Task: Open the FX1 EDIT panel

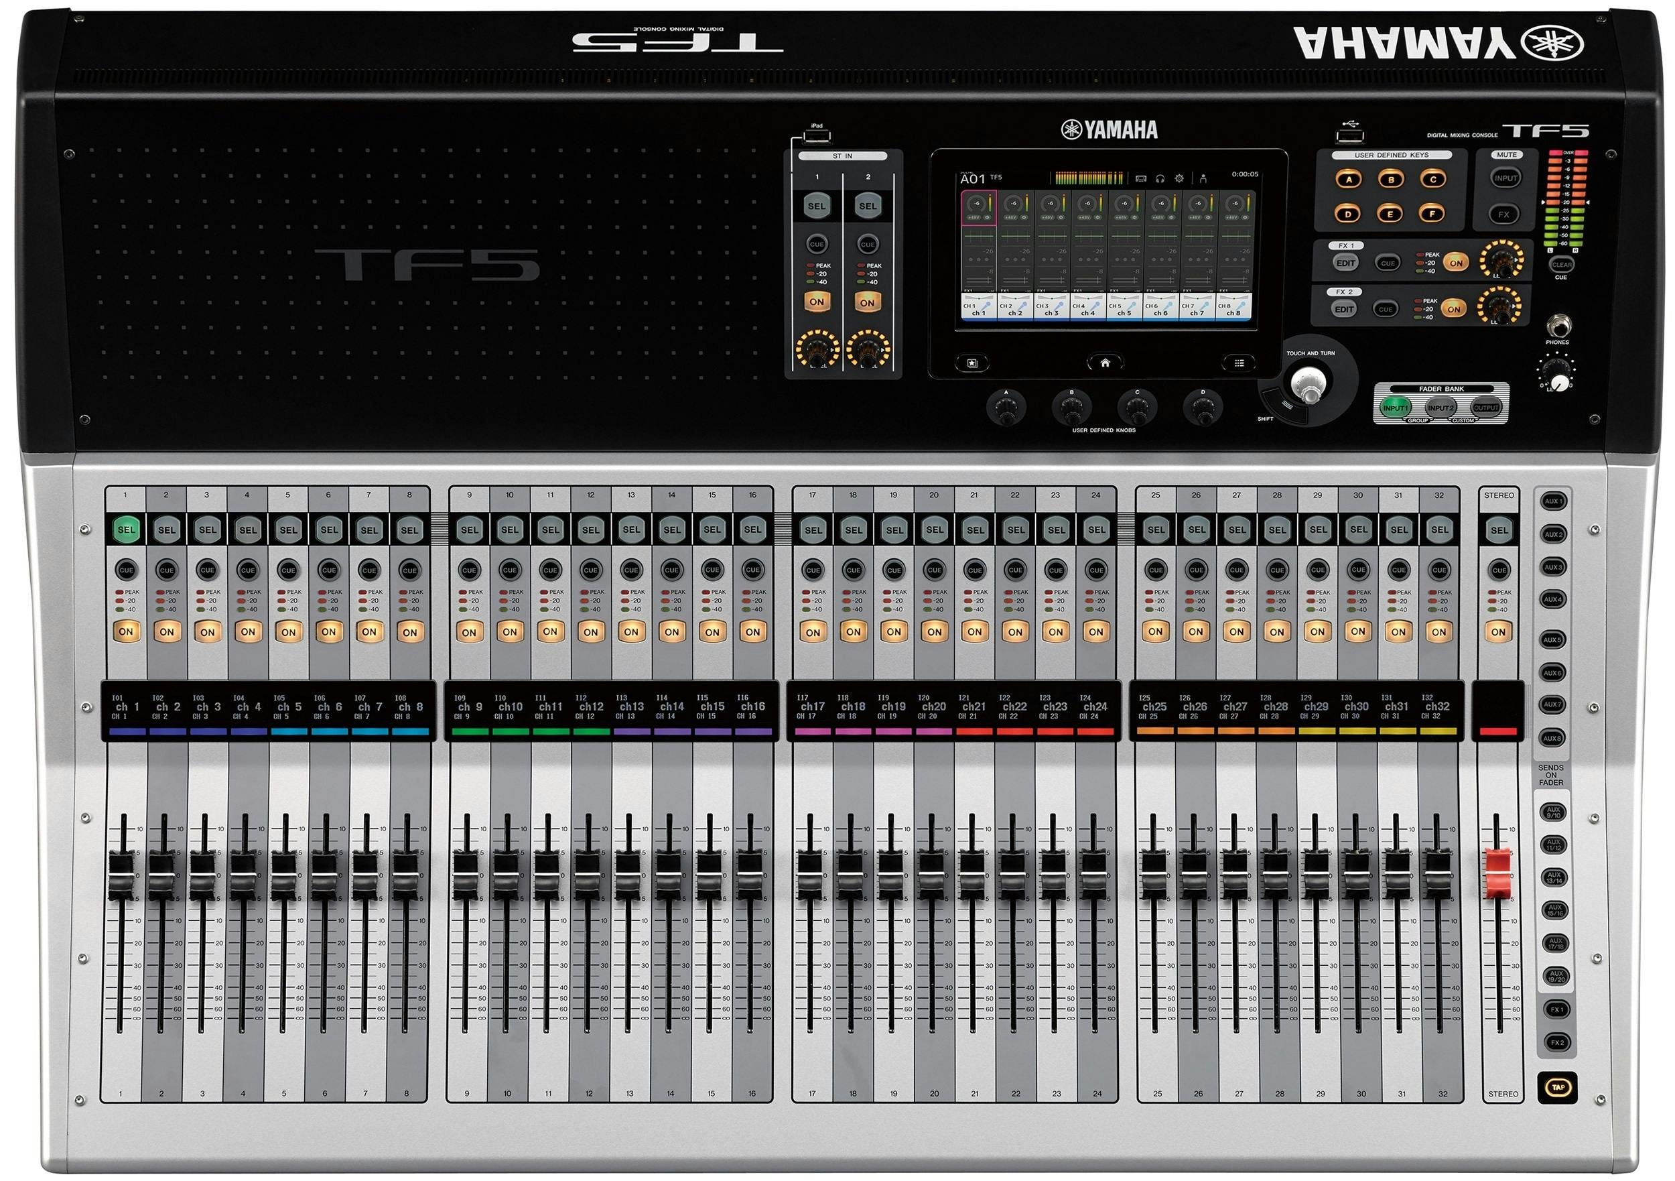Action: 1347,263
